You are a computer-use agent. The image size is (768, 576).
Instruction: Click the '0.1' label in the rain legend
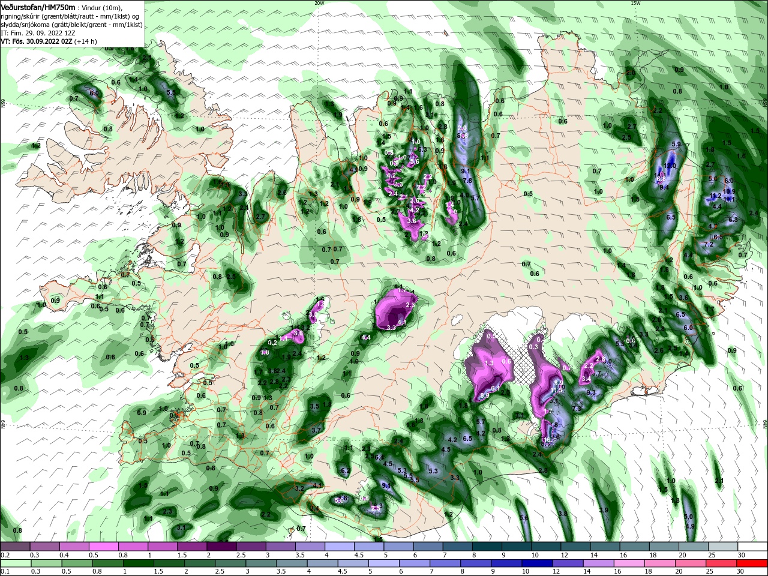[4, 572]
